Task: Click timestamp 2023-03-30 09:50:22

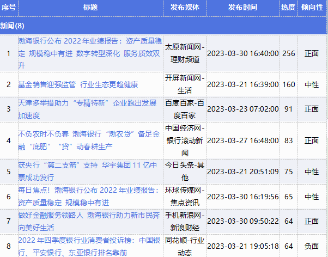Action: [243, 221]
